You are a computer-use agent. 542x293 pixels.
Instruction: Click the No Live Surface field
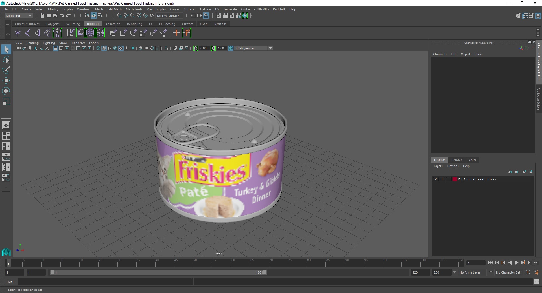pos(169,16)
